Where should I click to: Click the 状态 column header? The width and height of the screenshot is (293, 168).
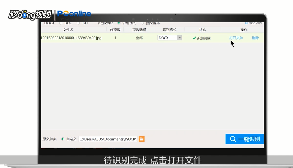(x=202, y=30)
